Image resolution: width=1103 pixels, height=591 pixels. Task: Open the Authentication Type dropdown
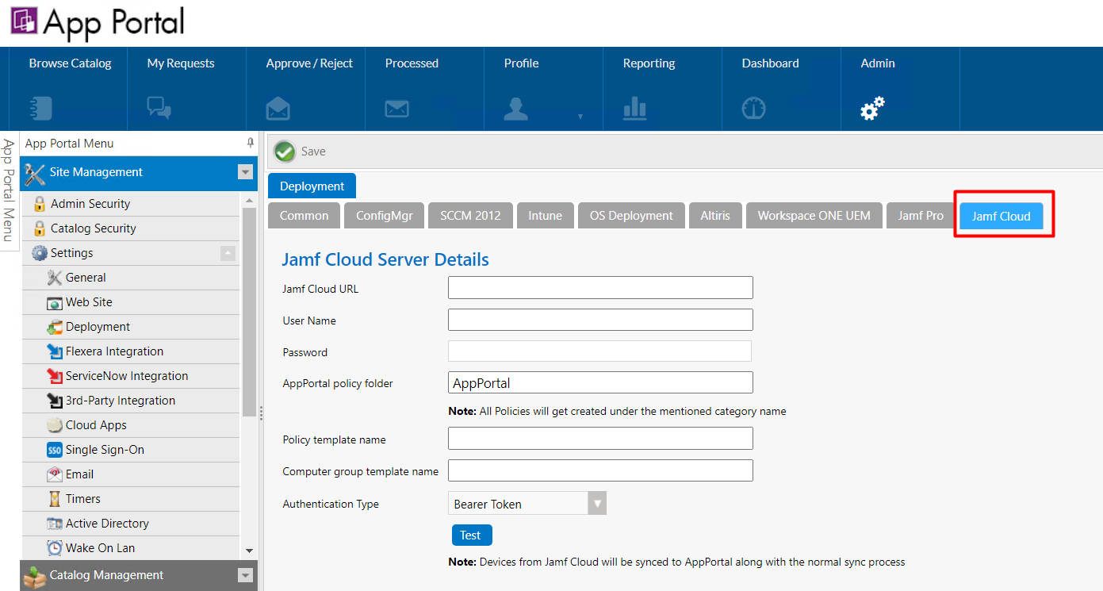[597, 504]
